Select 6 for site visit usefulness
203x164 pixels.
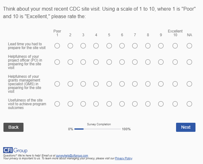tap(122, 104)
